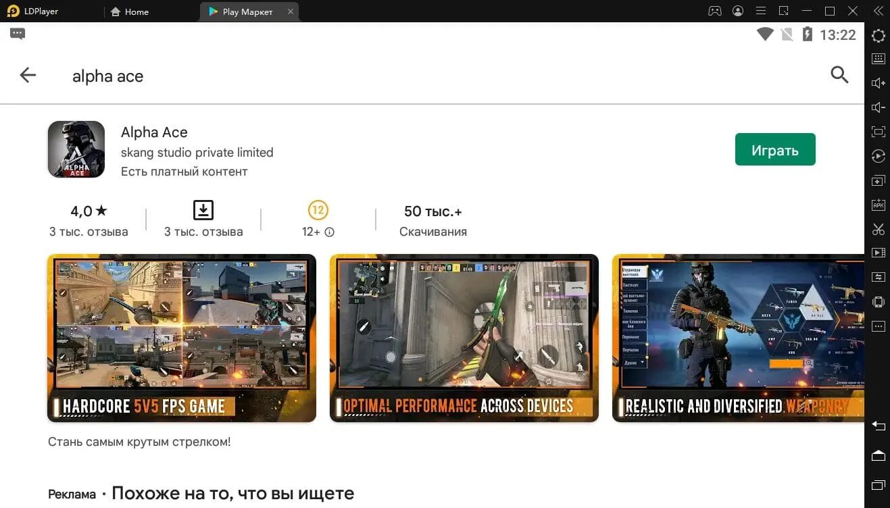This screenshot has width=890, height=508.
Task: Click the Android back sidebar button
Action: (879, 426)
